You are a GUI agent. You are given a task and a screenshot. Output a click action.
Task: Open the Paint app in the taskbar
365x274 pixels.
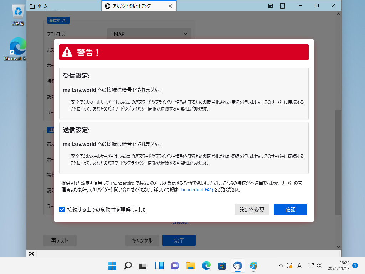pos(253,265)
